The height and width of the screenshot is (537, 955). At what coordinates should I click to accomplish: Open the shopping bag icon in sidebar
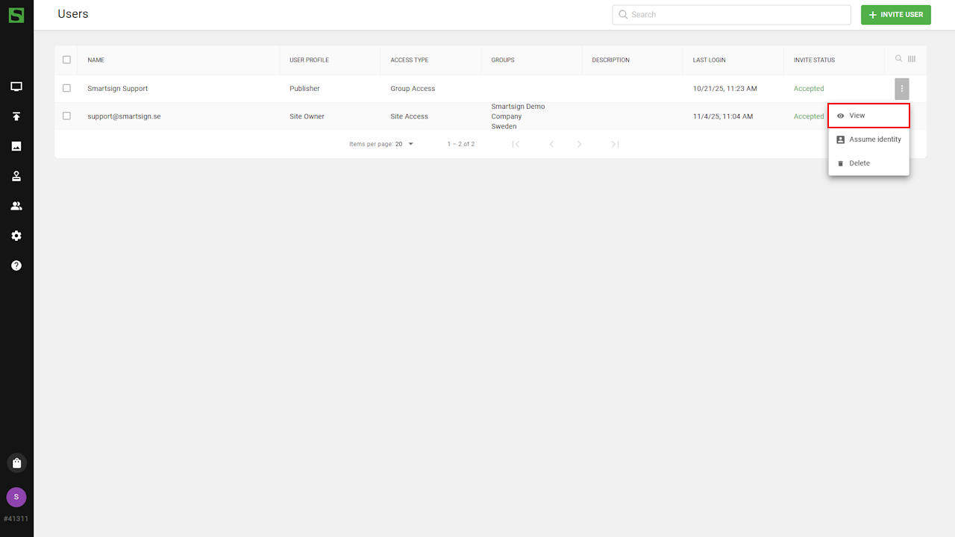pyautogui.click(x=16, y=463)
